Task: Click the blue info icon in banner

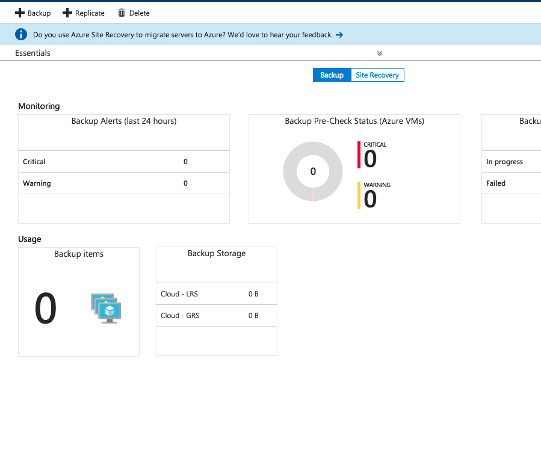Action: click(21, 34)
